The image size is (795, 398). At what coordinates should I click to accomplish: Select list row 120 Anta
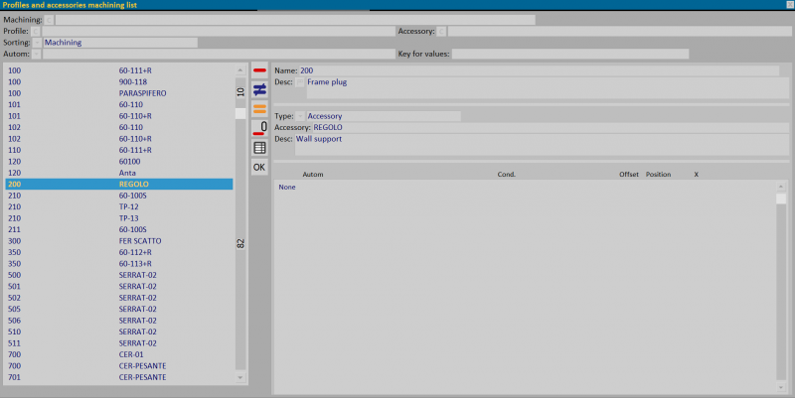pos(119,173)
